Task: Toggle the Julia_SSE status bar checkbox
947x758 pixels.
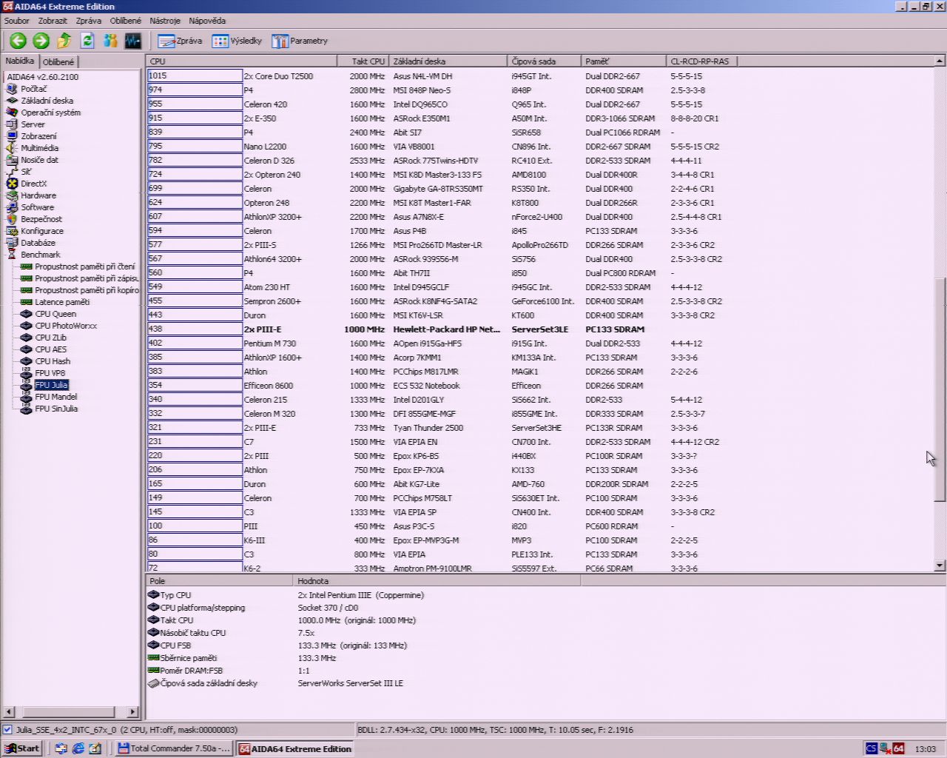Action: coord(7,729)
